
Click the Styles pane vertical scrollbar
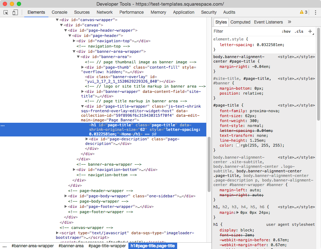319,74
